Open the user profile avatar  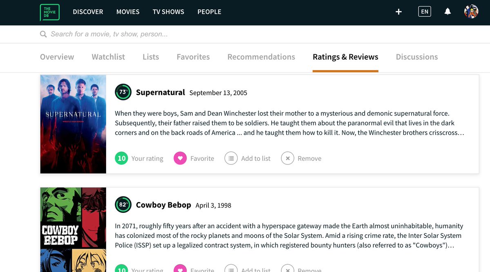coord(471,11)
